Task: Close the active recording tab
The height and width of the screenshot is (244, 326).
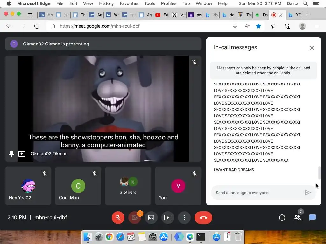Action: coord(281,15)
